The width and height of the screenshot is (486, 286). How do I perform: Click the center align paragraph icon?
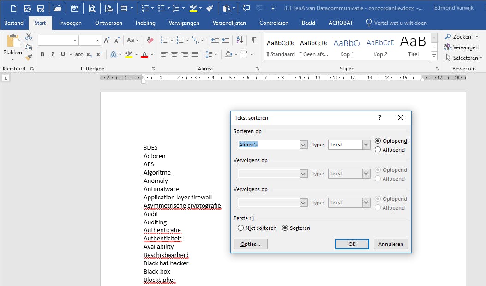point(174,55)
